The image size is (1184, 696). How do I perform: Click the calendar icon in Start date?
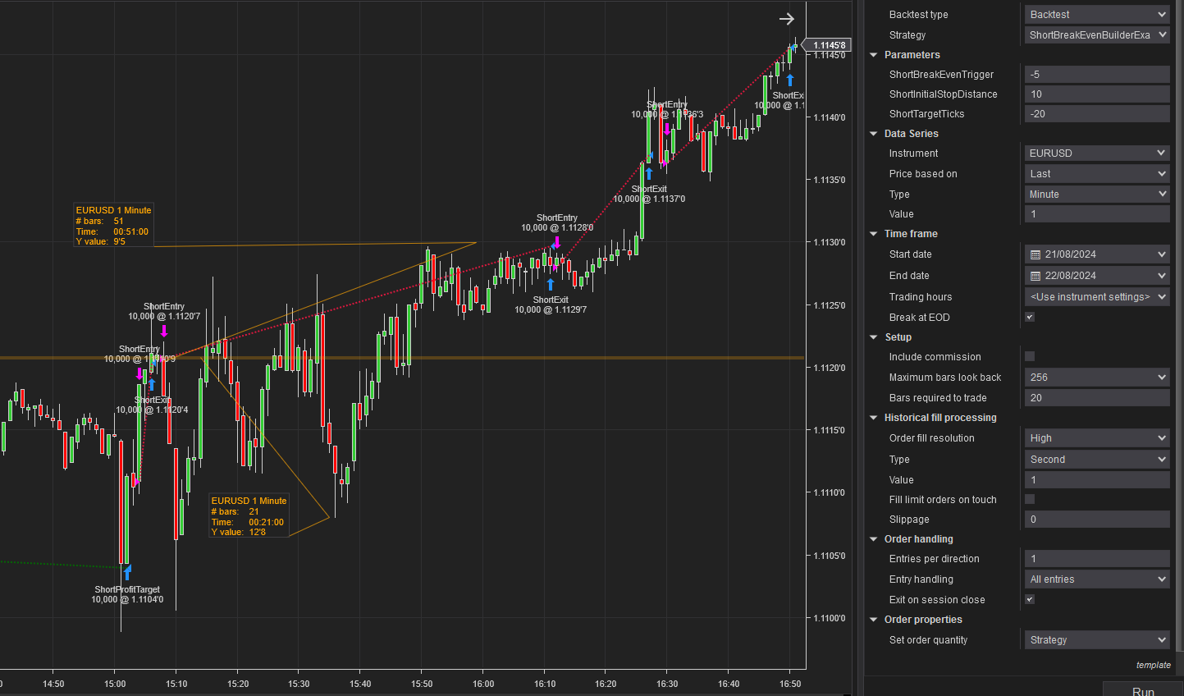(1035, 254)
